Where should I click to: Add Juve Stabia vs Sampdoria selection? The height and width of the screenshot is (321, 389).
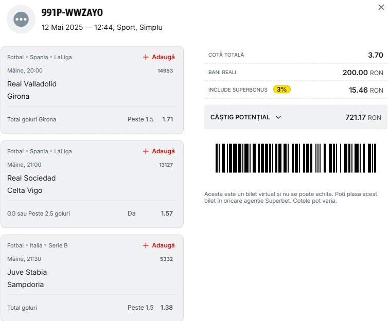(159, 245)
